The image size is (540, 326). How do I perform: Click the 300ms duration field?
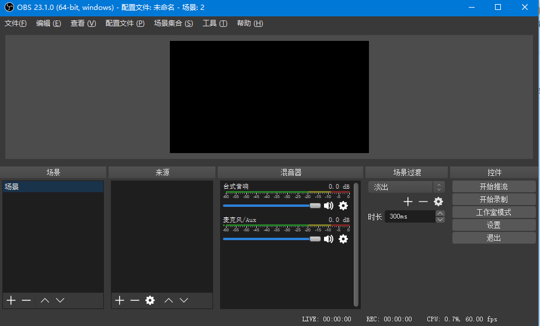pyautogui.click(x=410, y=216)
